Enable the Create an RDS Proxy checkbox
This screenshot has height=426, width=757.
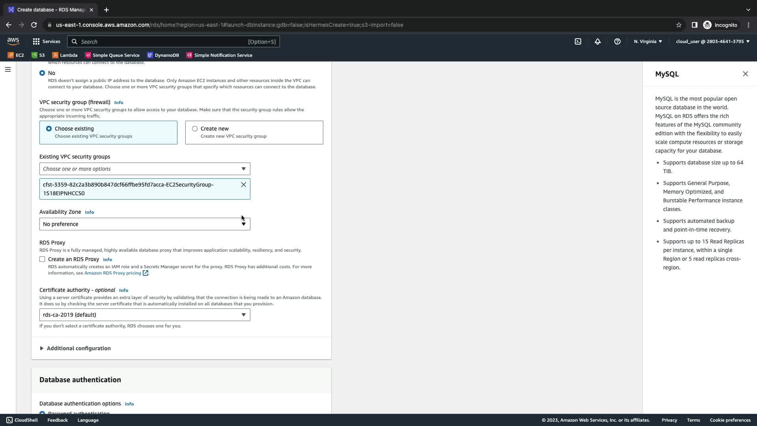[x=42, y=259]
